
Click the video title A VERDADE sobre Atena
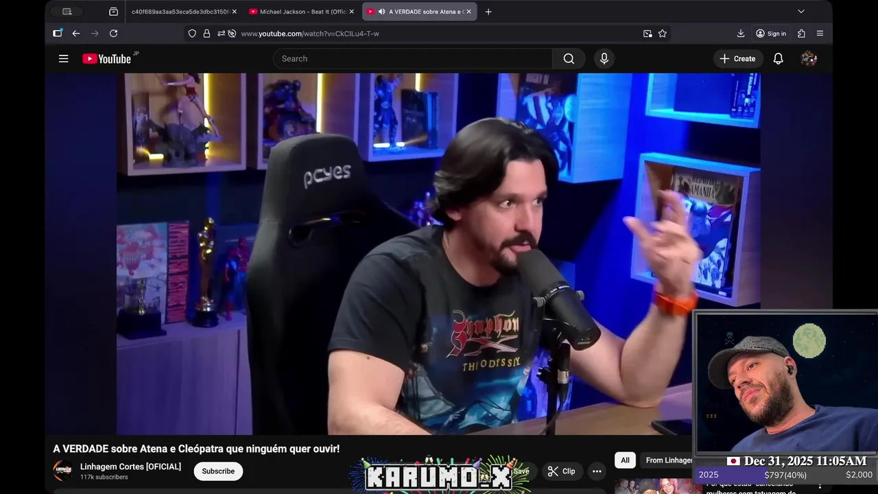tap(196, 449)
